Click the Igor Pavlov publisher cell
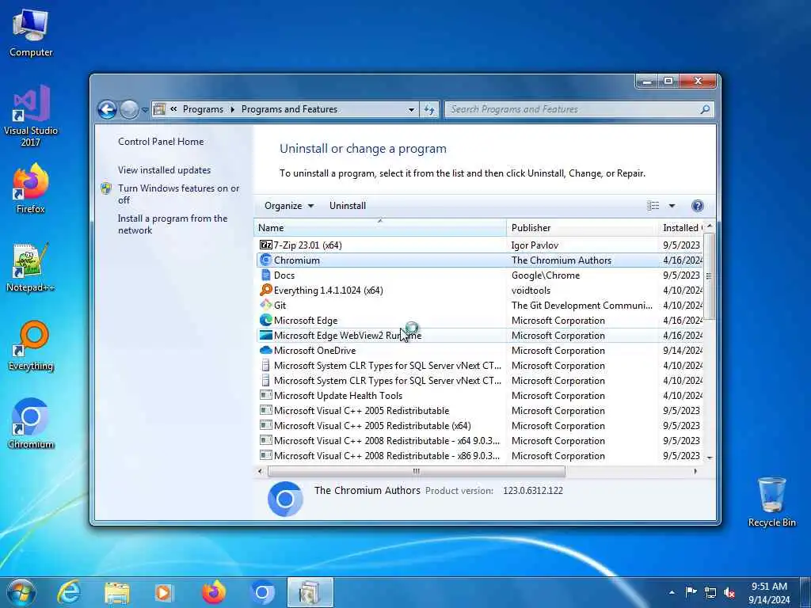 click(535, 245)
